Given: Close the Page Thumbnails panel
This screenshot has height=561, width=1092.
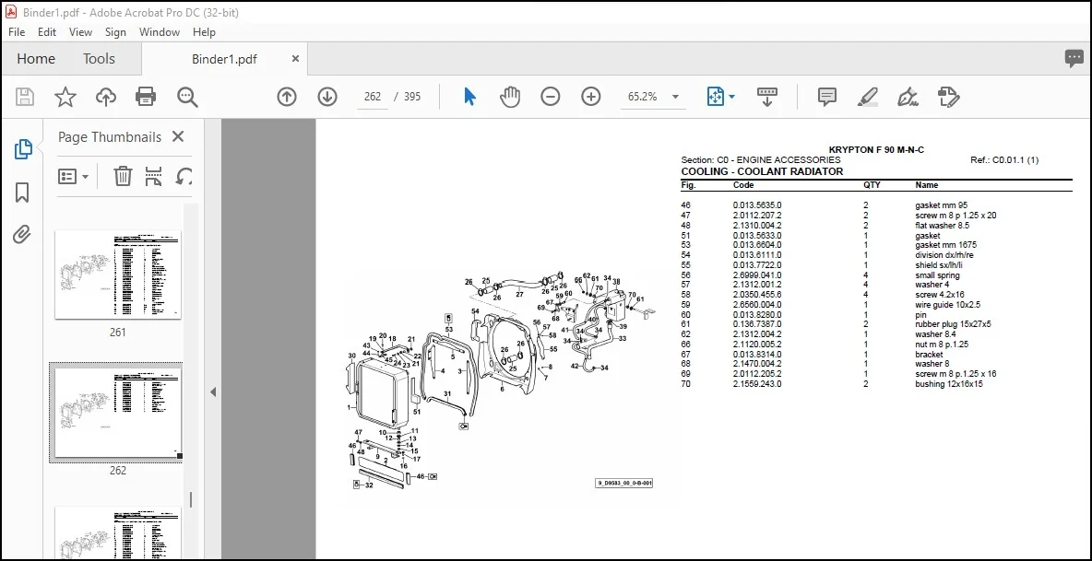Looking at the screenshot, I should (178, 137).
